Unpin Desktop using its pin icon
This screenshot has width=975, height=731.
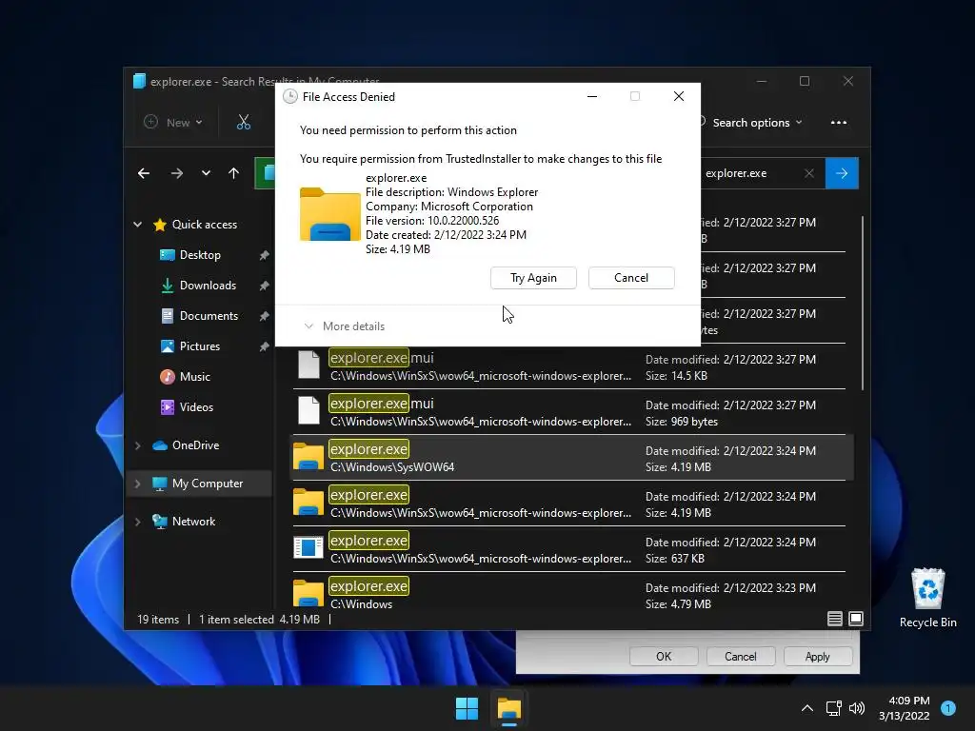[x=264, y=255]
